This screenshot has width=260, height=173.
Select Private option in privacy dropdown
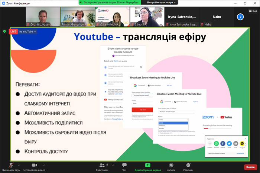pyautogui.click(x=173, y=128)
